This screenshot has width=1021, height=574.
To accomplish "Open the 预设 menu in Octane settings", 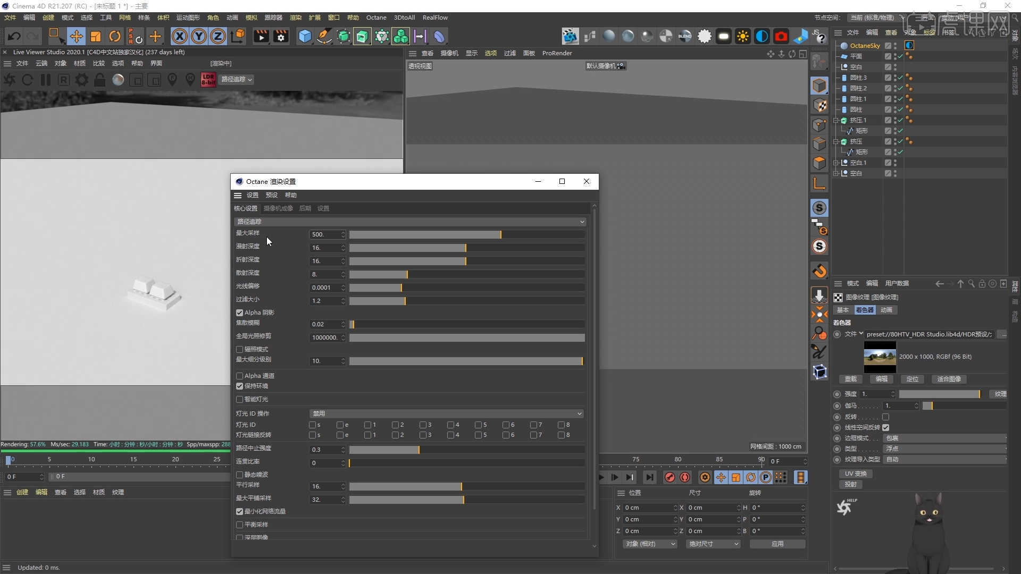I will pyautogui.click(x=271, y=195).
